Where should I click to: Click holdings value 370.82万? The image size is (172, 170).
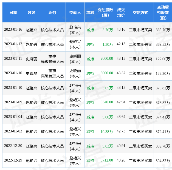(x=163, y=88)
